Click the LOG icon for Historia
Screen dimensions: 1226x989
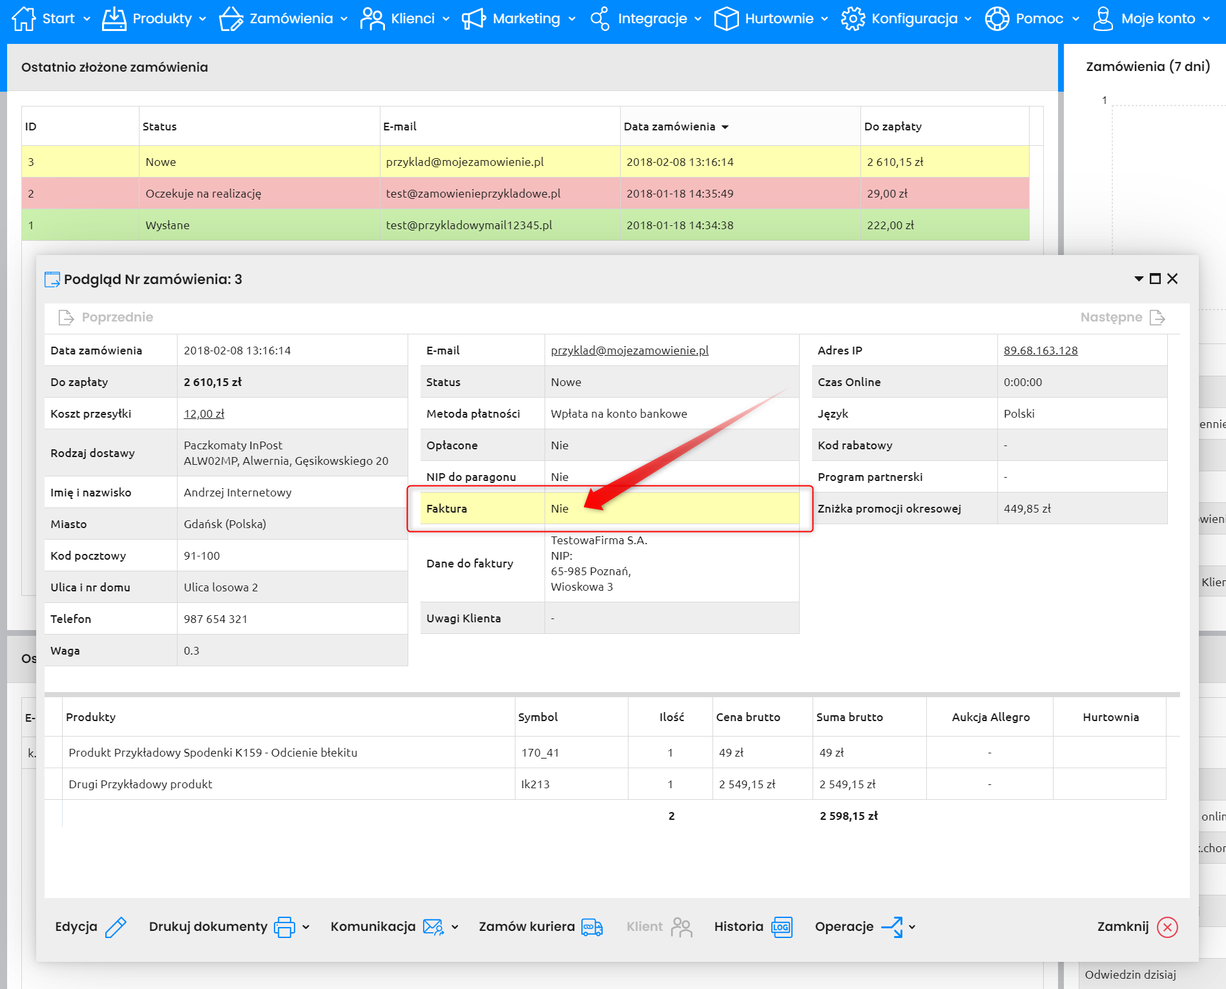click(x=782, y=927)
